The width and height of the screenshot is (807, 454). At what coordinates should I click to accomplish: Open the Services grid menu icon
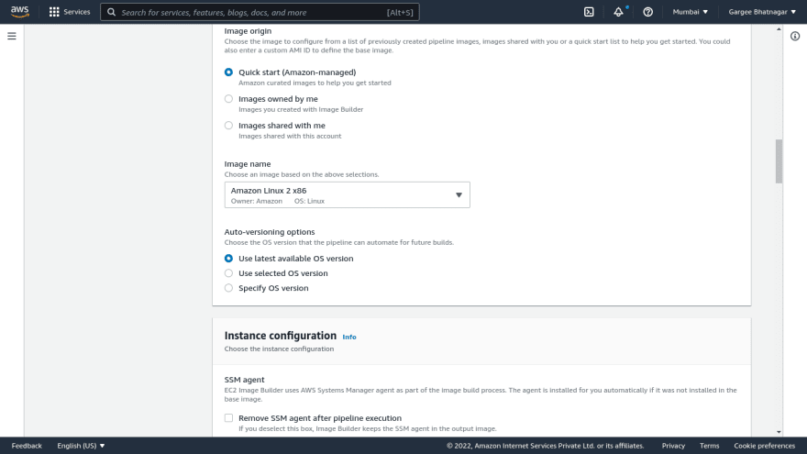[54, 12]
